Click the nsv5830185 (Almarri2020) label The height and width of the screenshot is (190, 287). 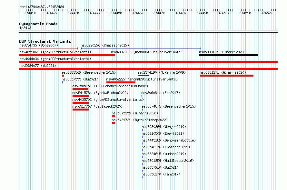222,52
